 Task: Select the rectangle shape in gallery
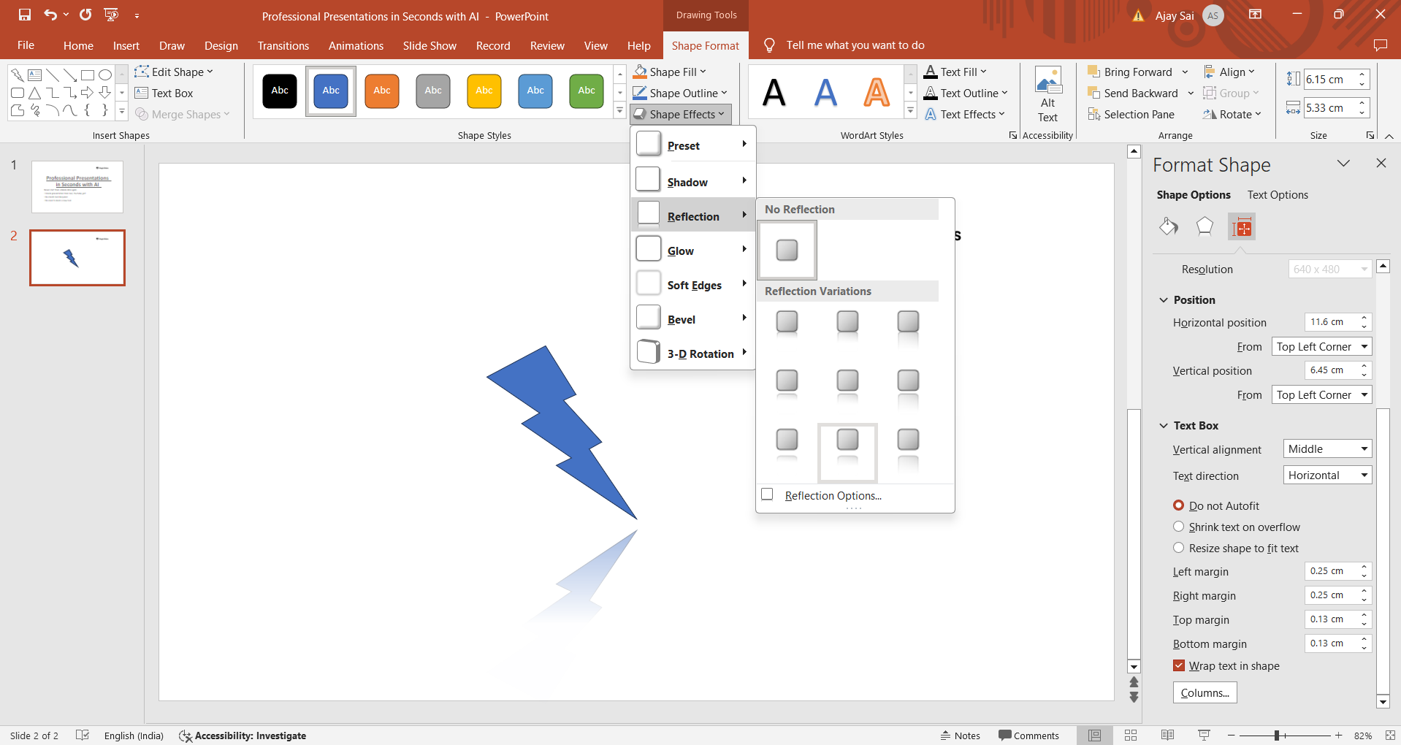pos(88,74)
